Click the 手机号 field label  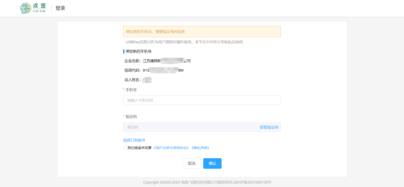(x=131, y=90)
